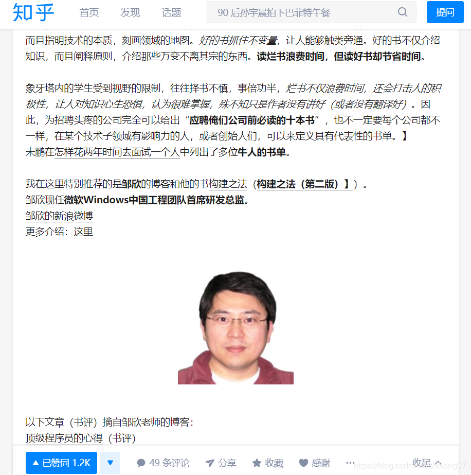This screenshot has width=471, height=475.
Task: Click the comment bubble icon
Action: tap(141, 463)
